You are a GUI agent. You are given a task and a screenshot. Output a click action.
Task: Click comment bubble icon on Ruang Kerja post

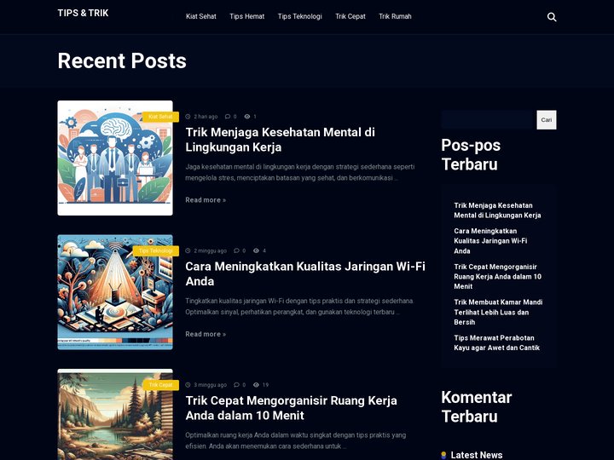[x=236, y=385]
